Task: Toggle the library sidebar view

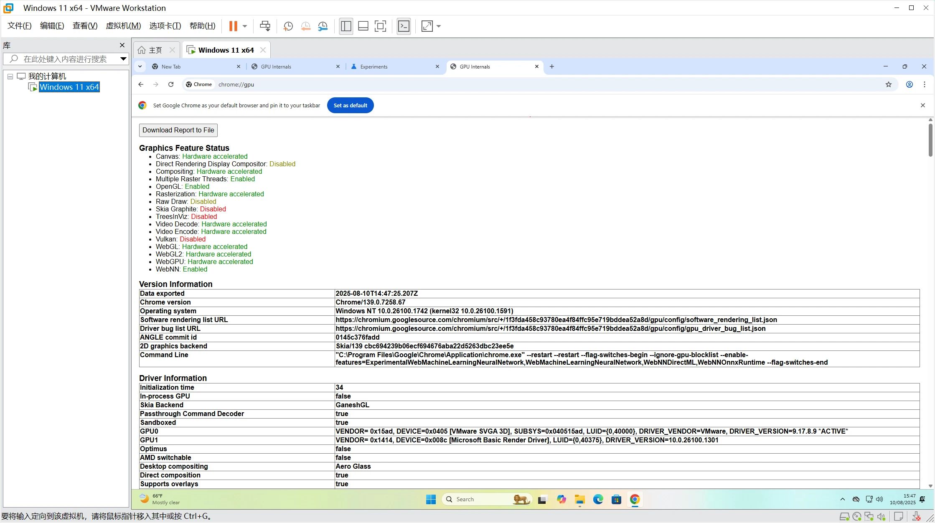Action: [x=346, y=26]
